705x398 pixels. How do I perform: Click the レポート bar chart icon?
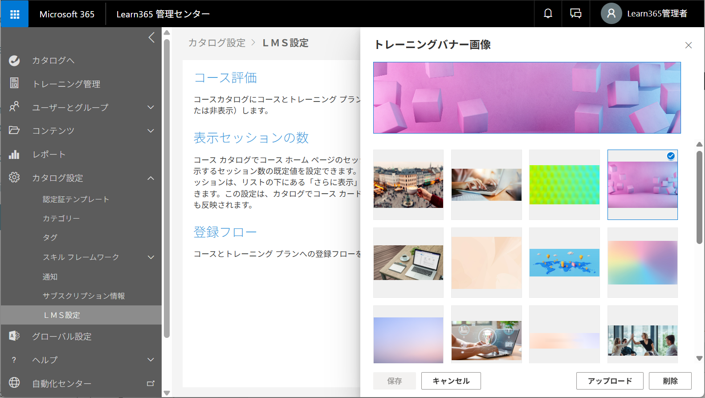(x=14, y=154)
